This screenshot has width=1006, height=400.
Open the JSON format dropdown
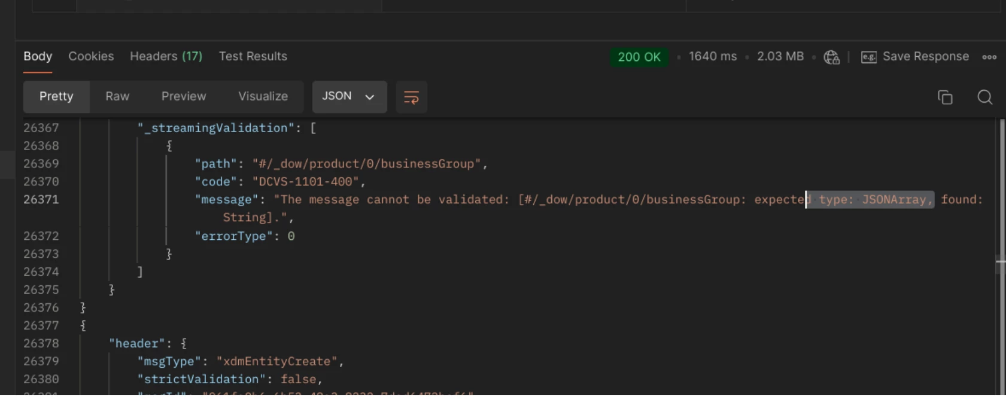click(x=349, y=96)
